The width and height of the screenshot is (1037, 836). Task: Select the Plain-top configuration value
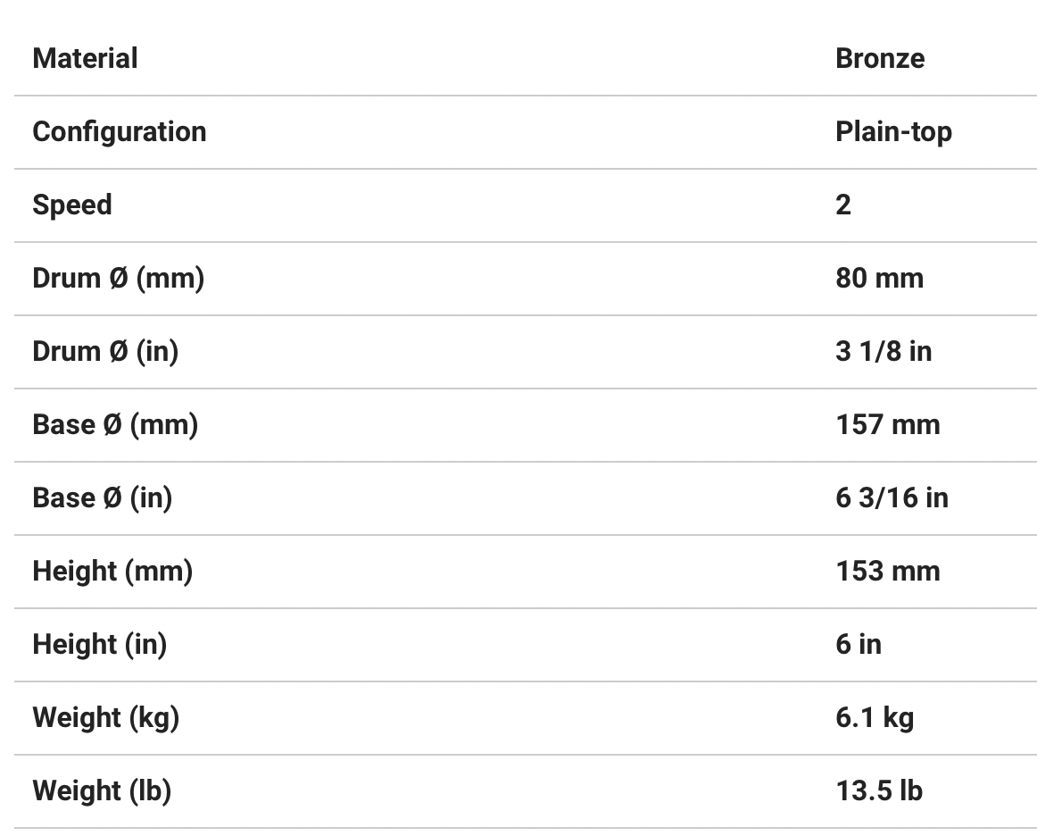point(893,132)
